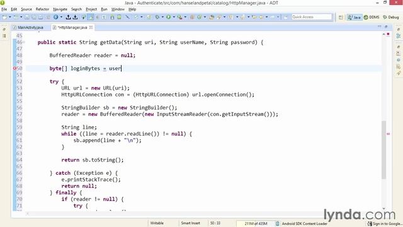Click the green Run toolbar button
403x227 pixels.
point(168,17)
